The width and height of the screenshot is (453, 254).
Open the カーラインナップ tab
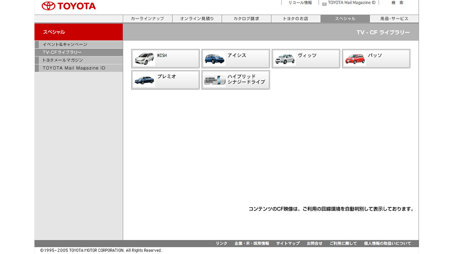click(147, 19)
